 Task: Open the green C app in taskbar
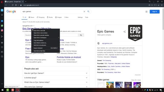tap(8, 90)
